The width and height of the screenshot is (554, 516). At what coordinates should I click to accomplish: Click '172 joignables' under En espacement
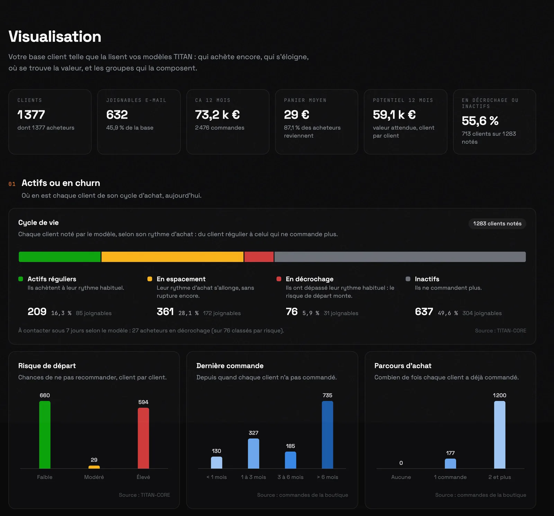[222, 313]
